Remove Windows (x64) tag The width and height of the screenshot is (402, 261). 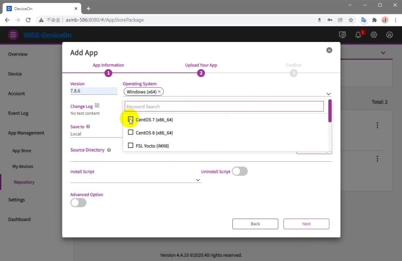click(x=159, y=92)
